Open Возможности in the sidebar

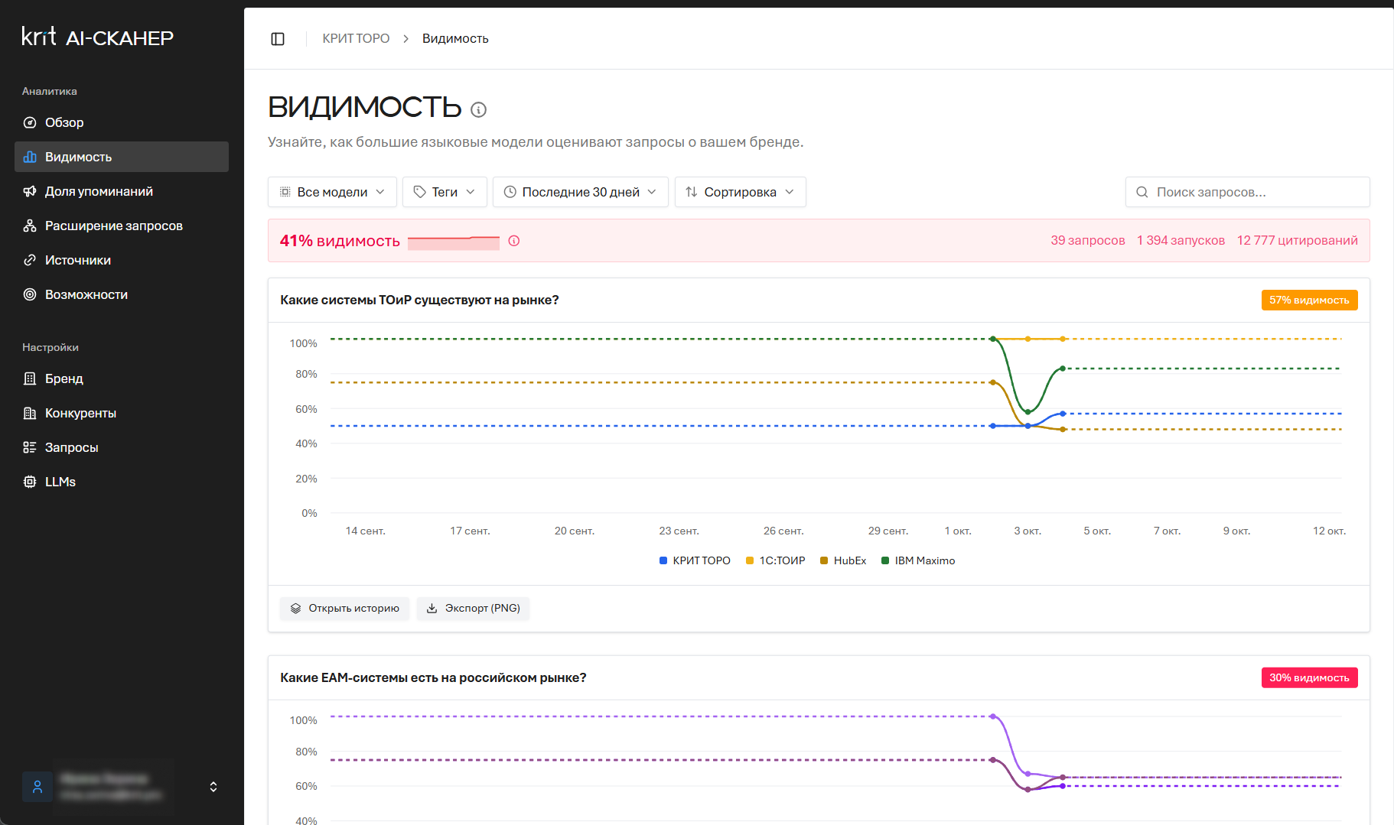(x=122, y=294)
